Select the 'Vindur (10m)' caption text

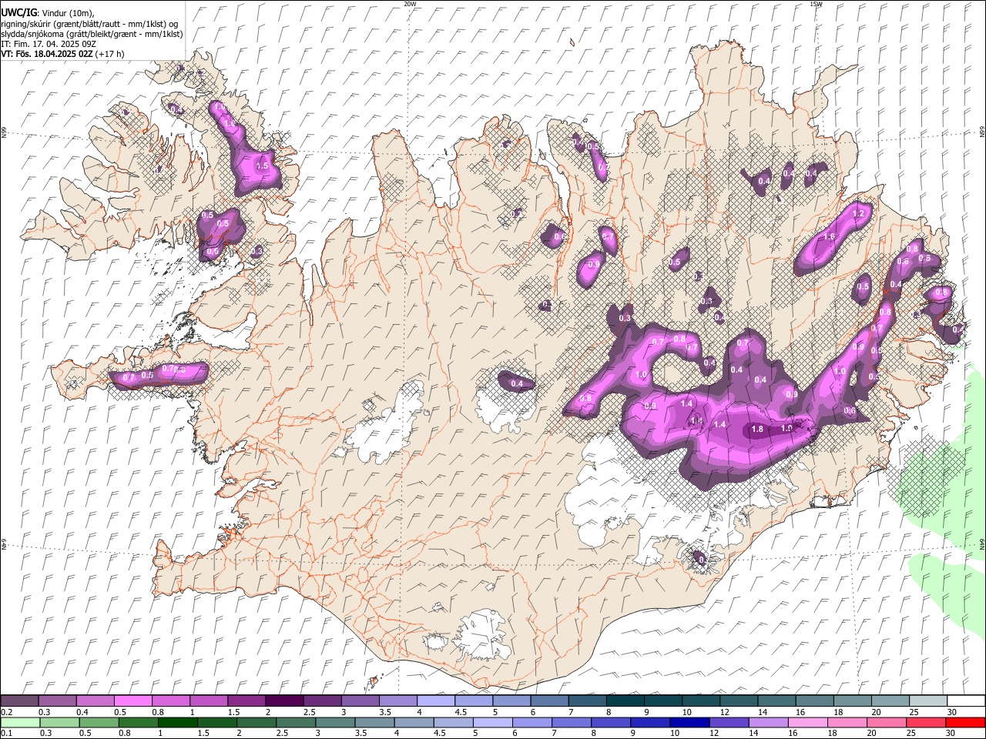coord(67,13)
